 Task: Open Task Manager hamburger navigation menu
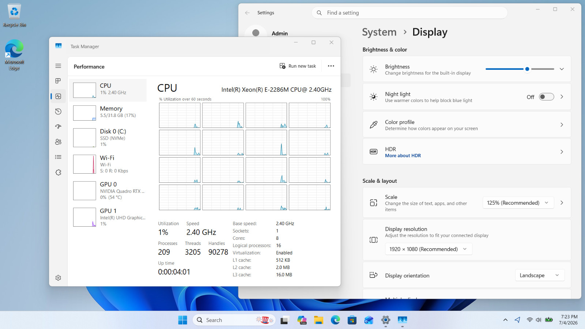58,66
